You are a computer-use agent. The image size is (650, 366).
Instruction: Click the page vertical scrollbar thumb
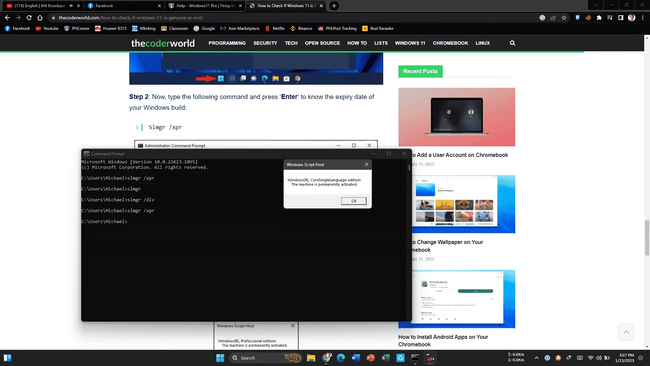pos(647,238)
